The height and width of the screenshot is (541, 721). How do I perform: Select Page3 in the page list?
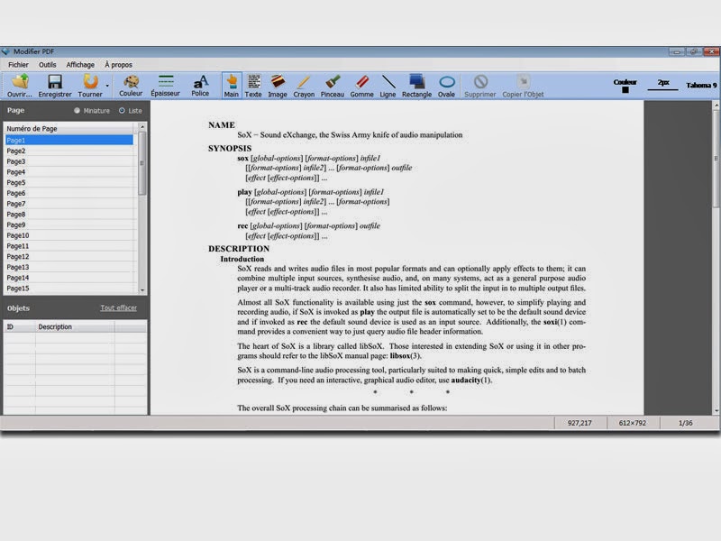pyautogui.click(x=69, y=161)
